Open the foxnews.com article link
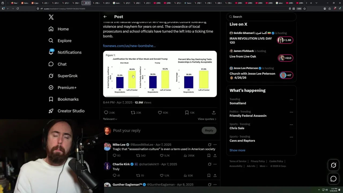Screen dimensions: 343x193 tap(129, 46)
